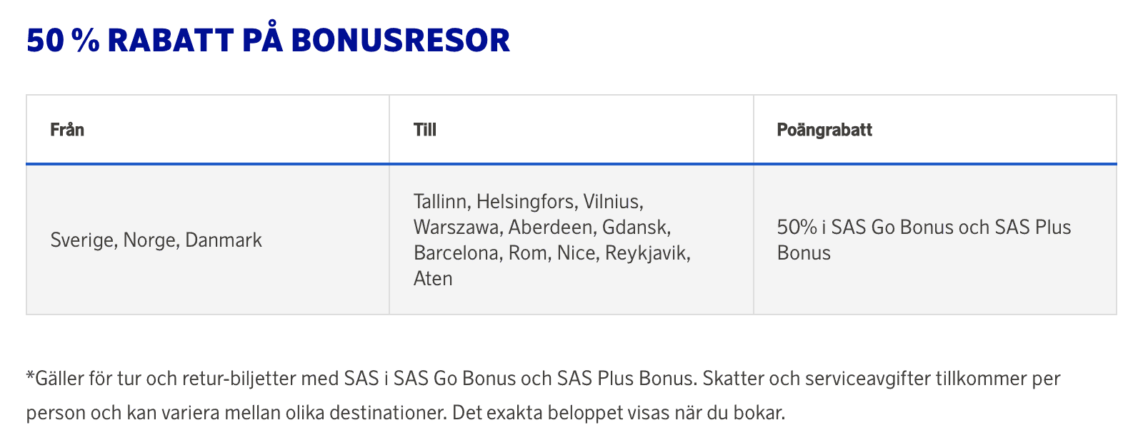Click the destination "Aten"
Screen dimensions: 1133x445
pos(433,279)
